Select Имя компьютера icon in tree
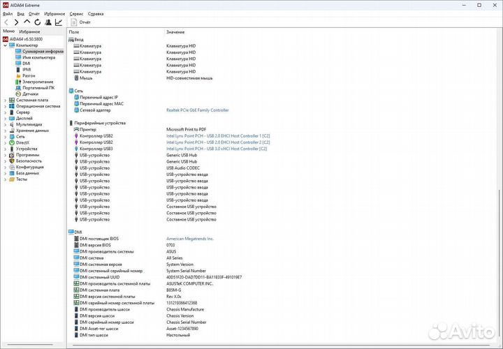The image size is (503, 349). pos(18,57)
